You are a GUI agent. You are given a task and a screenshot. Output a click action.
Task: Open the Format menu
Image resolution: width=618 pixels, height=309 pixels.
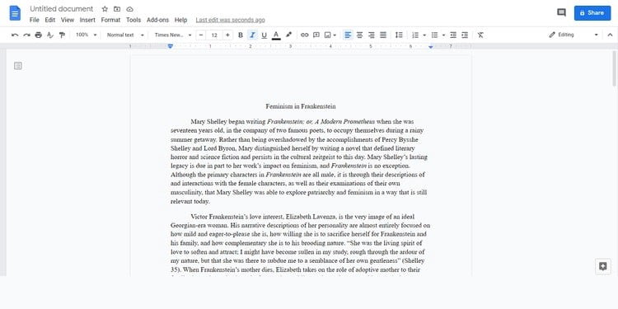click(x=110, y=20)
